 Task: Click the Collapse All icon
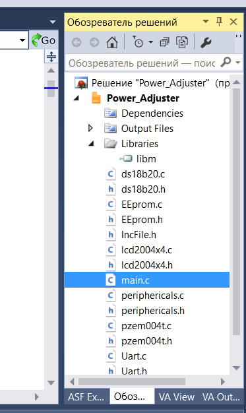[164, 42]
